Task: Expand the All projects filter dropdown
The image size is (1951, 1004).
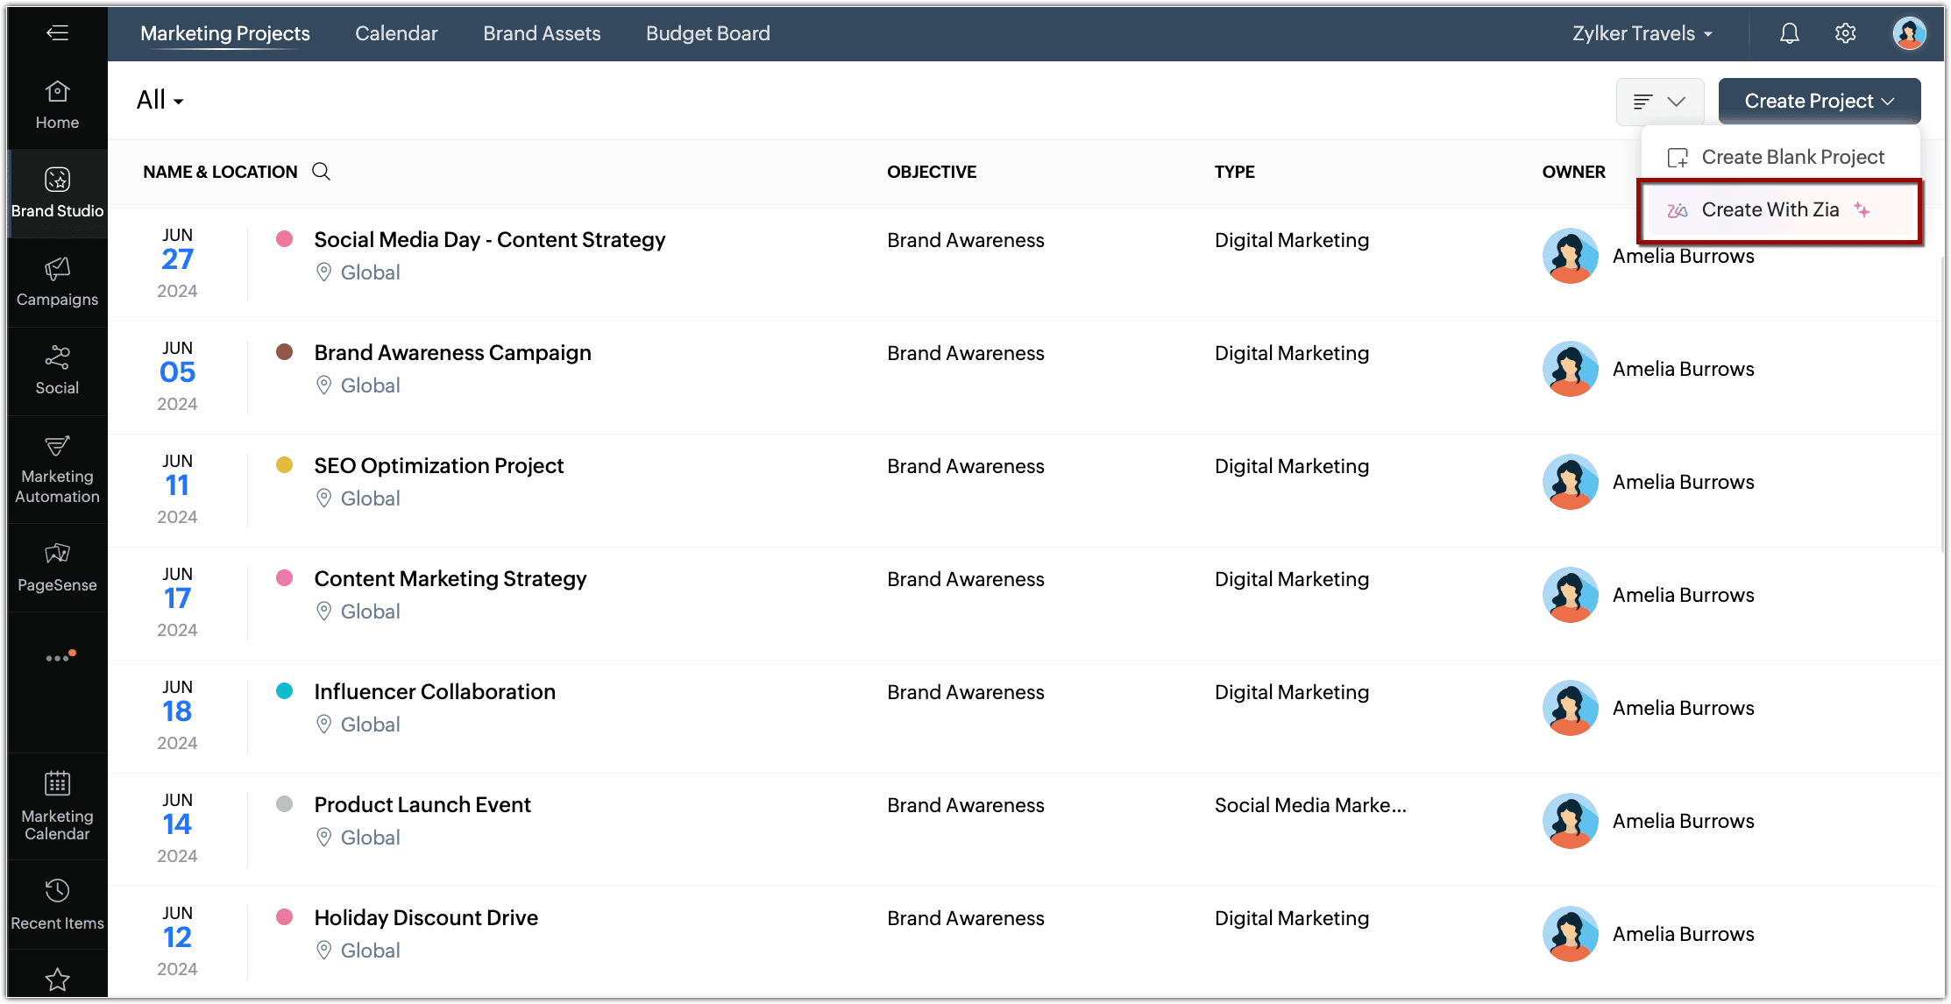Action: [x=160, y=101]
